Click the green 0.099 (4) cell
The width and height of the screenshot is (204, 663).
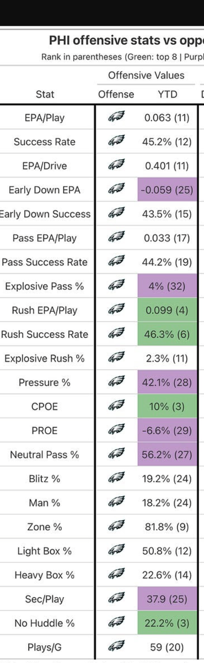(x=168, y=310)
